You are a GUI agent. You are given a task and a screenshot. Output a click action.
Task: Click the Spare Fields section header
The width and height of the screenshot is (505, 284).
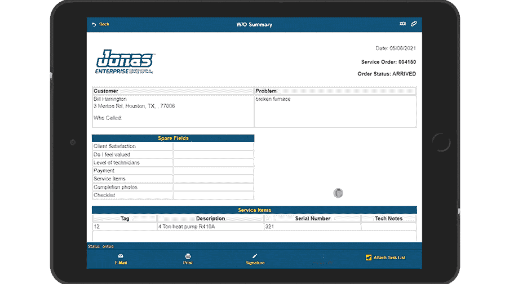point(173,138)
